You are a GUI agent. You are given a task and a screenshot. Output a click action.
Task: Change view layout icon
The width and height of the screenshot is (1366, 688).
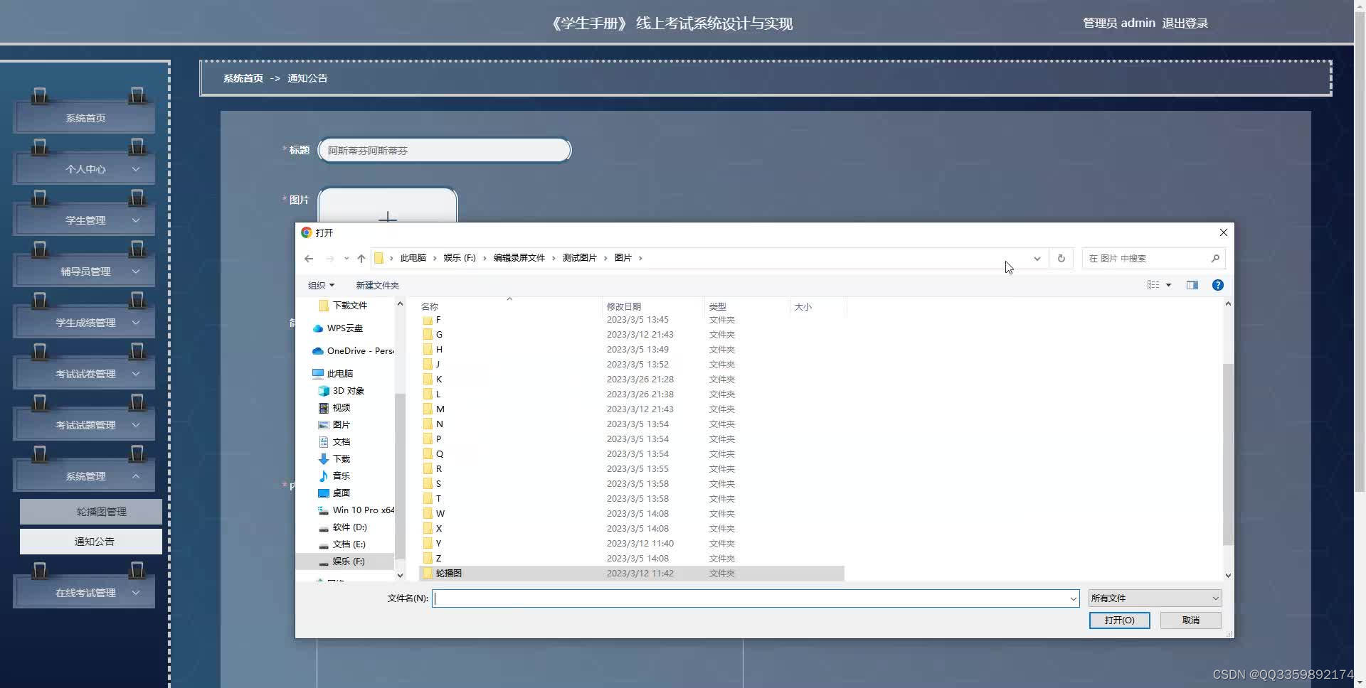pos(1153,285)
